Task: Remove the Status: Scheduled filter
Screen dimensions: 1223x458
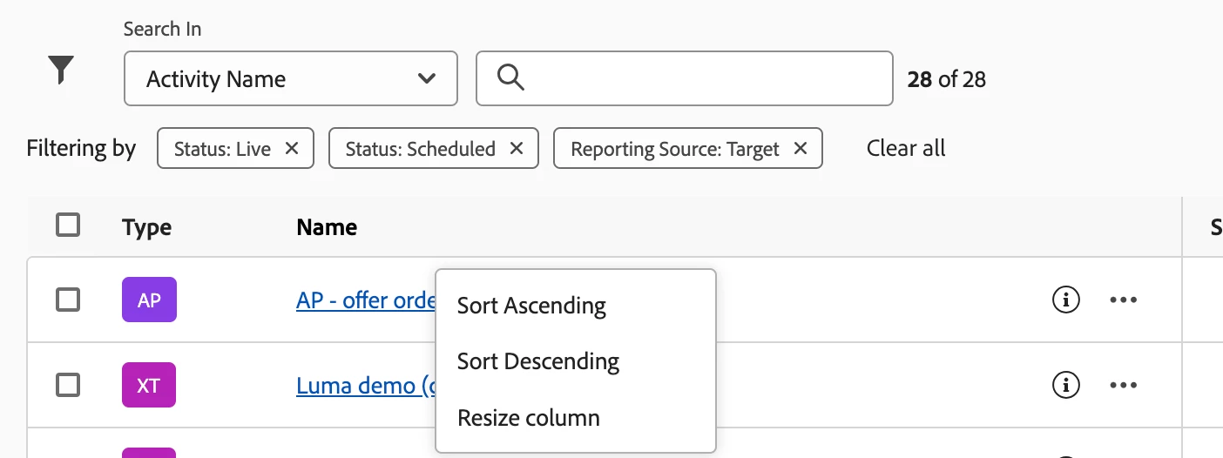Action: pos(517,149)
